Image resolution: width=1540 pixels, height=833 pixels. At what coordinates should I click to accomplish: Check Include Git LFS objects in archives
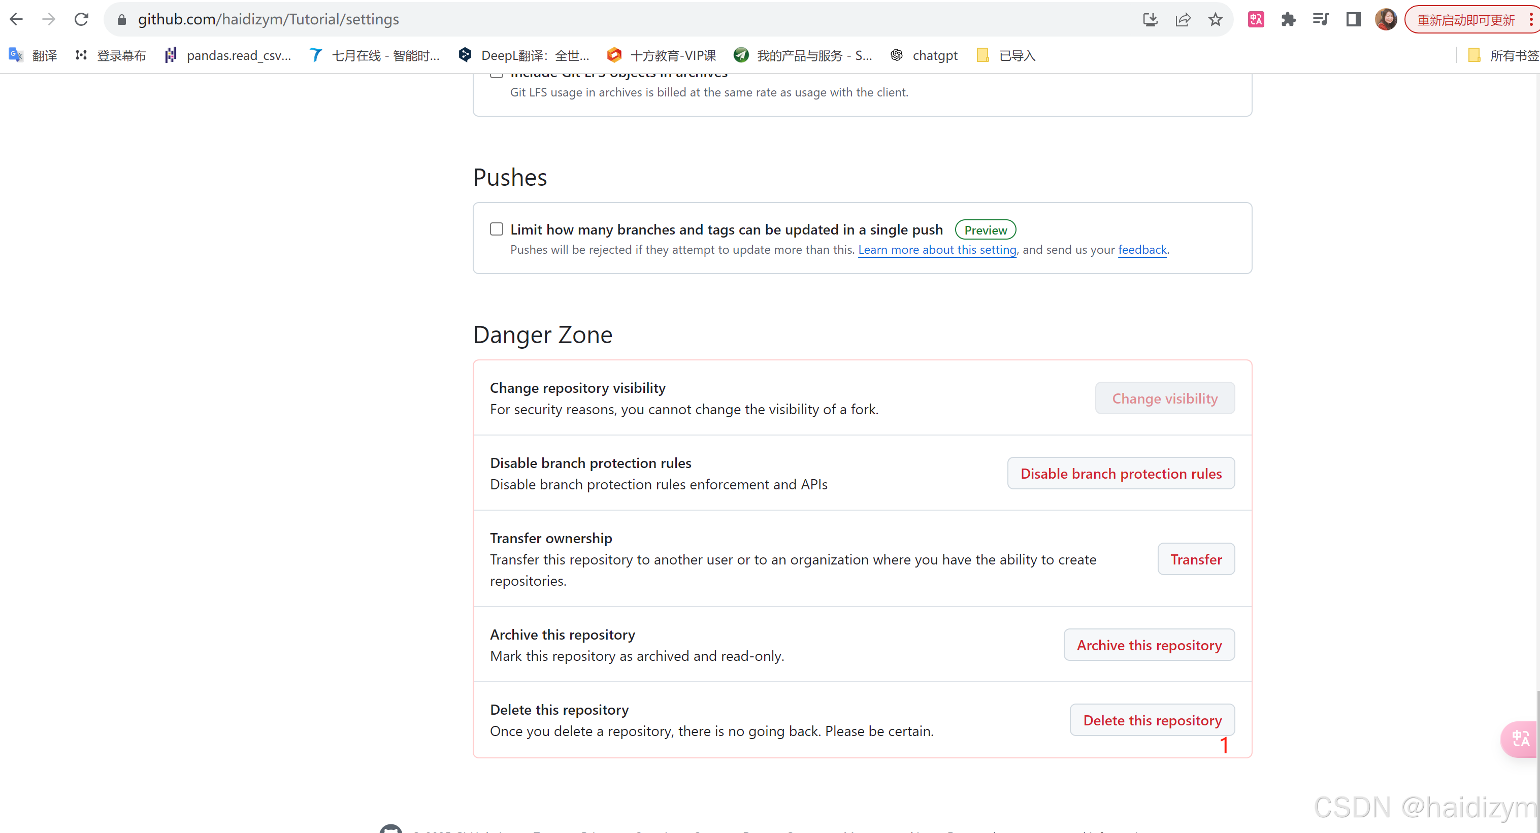(496, 75)
